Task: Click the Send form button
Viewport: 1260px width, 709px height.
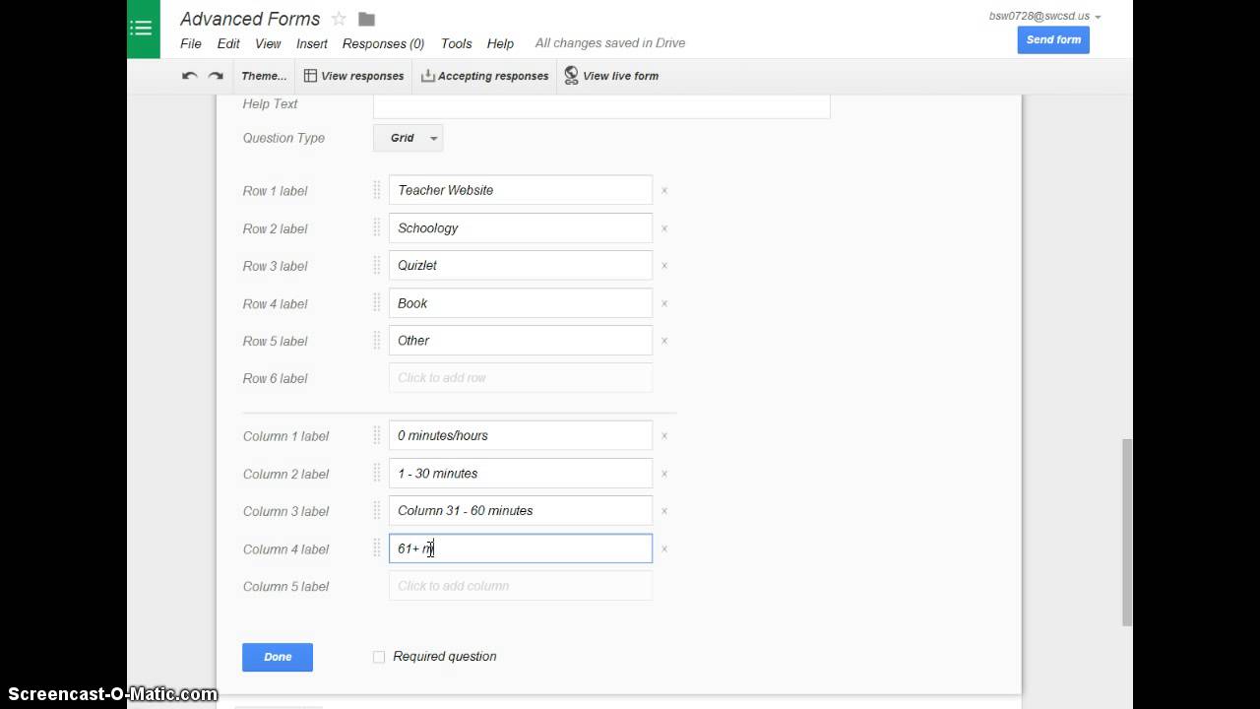Action: pos(1053,39)
